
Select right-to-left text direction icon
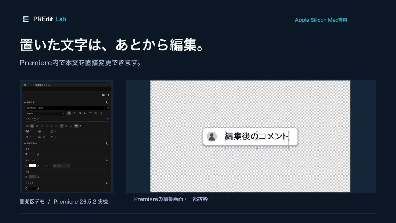click(x=81, y=126)
